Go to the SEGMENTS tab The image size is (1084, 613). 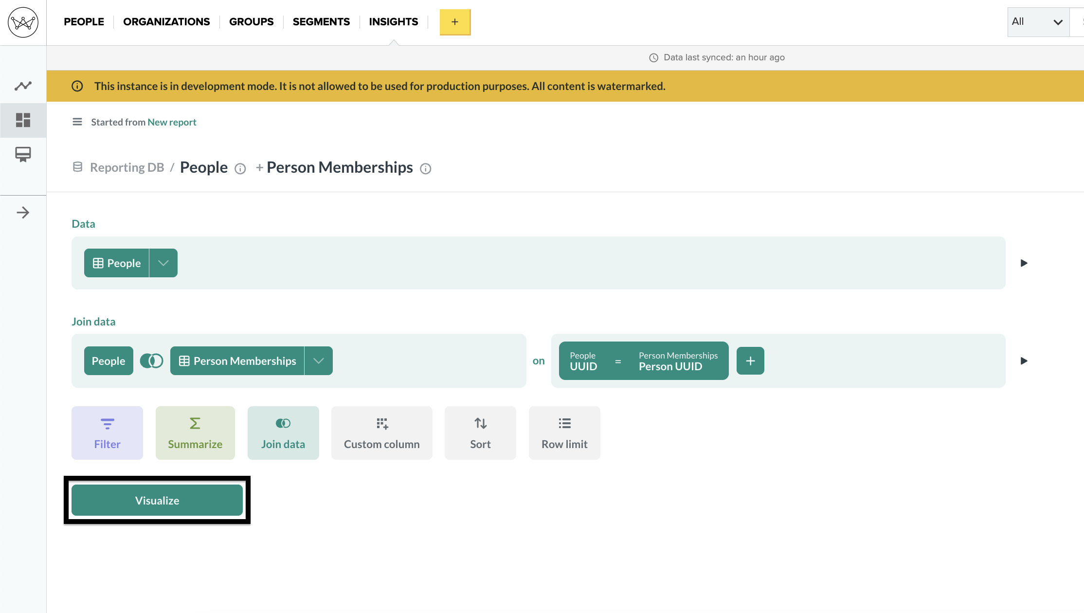point(321,22)
